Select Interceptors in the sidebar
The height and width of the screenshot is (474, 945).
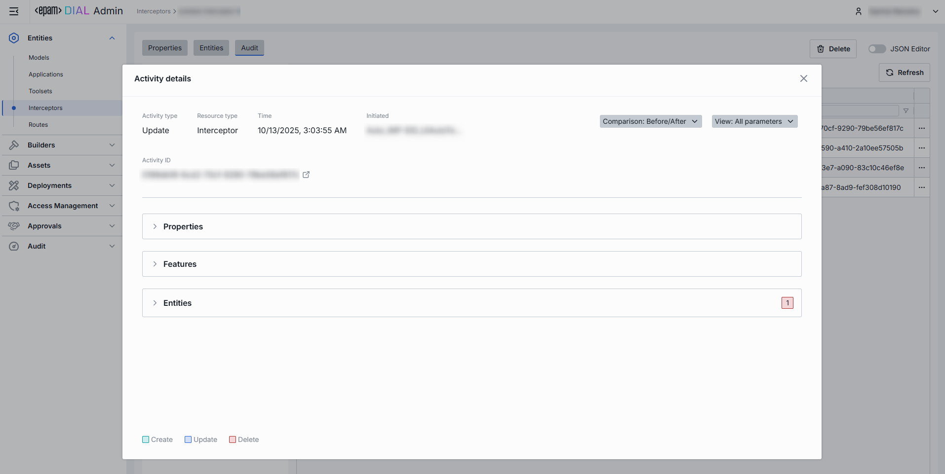pos(45,108)
